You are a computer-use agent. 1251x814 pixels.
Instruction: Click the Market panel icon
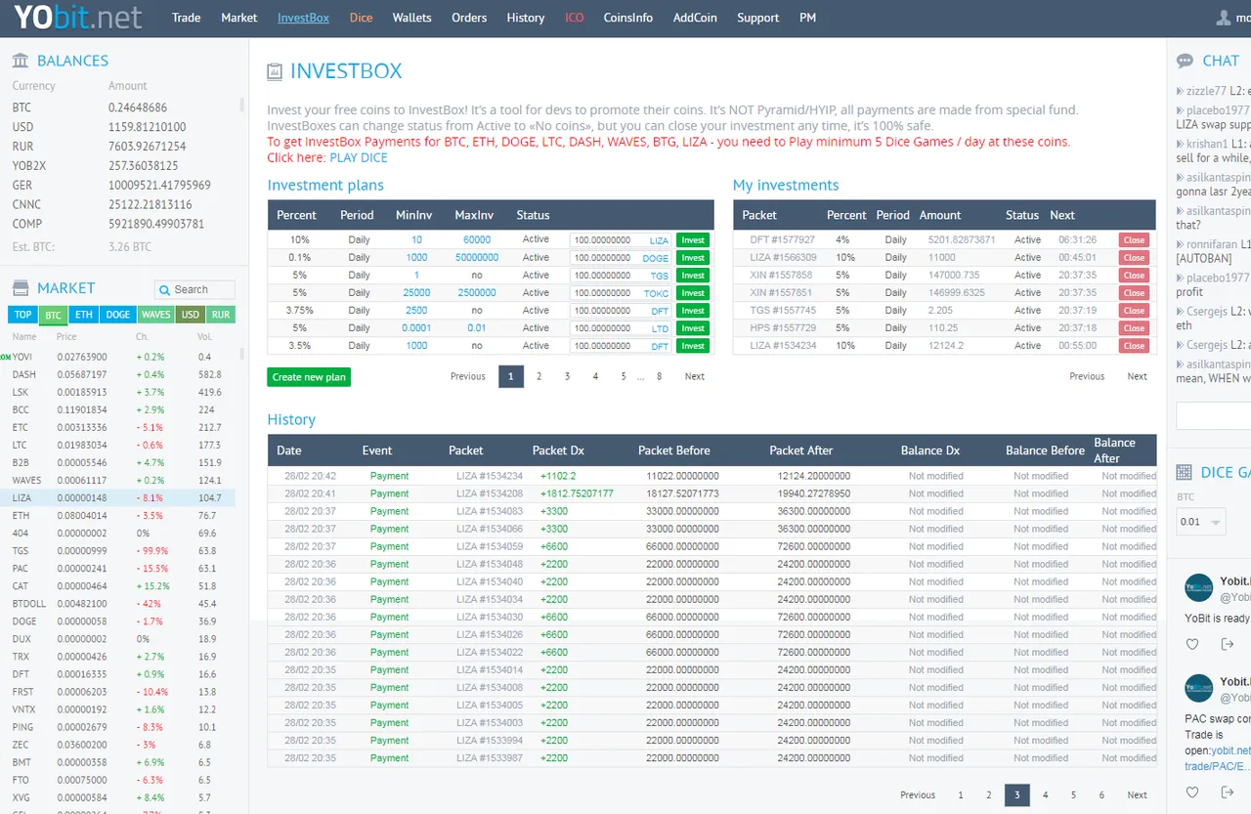pyautogui.click(x=21, y=288)
